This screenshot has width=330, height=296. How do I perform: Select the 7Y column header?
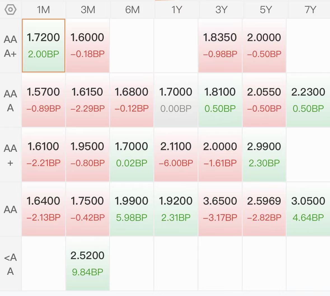pyautogui.click(x=310, y=10)
